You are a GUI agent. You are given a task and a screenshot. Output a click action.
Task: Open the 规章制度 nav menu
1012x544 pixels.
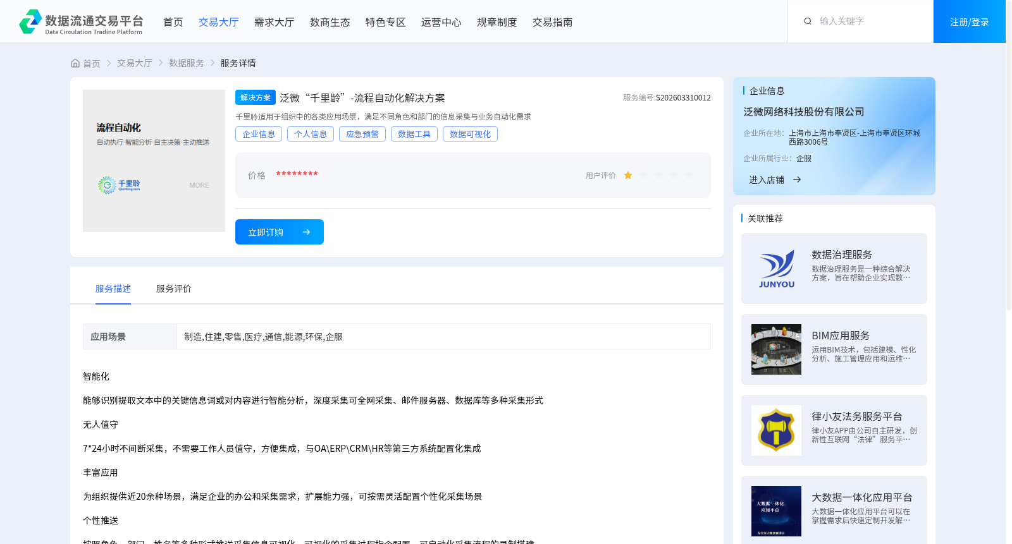(x=497, y=22)
